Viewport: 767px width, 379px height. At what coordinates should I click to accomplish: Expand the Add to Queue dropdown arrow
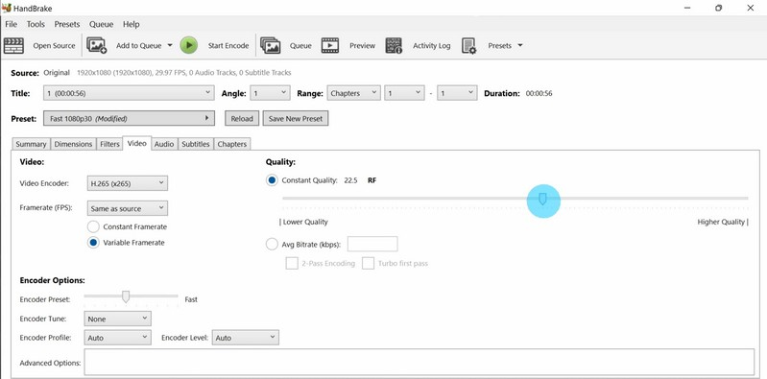170,45
